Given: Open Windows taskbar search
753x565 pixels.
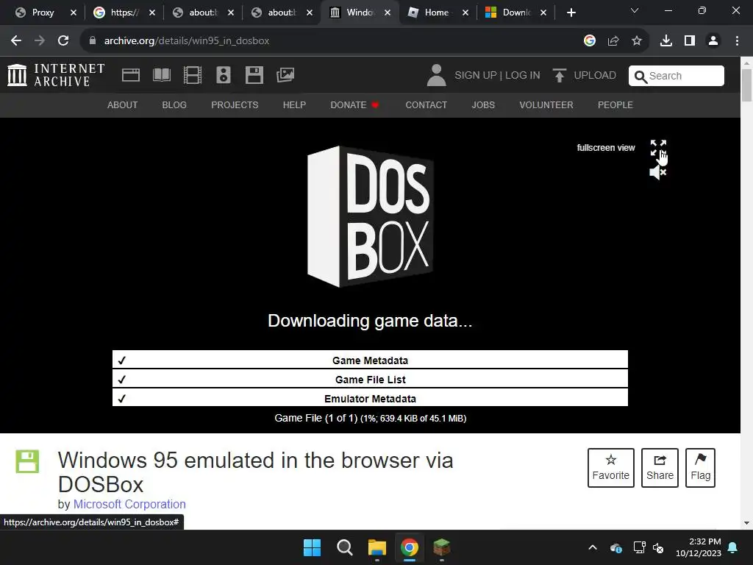Looking at the screenshot, I should (344, 547).
